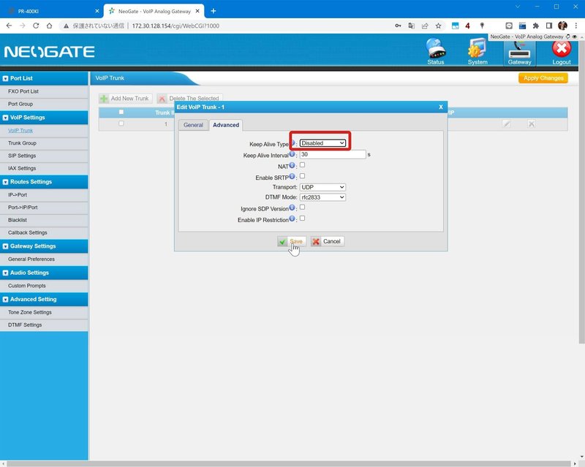Click the Add New Trunk button
Viewport: 585px width, 467px height.
coord(125,99)
